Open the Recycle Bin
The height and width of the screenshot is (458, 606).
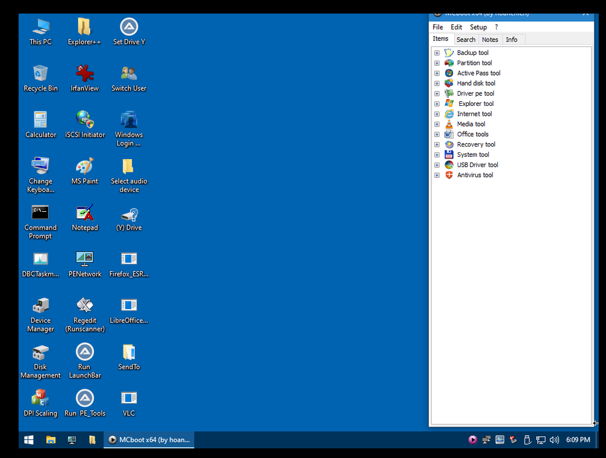(41, 78)
